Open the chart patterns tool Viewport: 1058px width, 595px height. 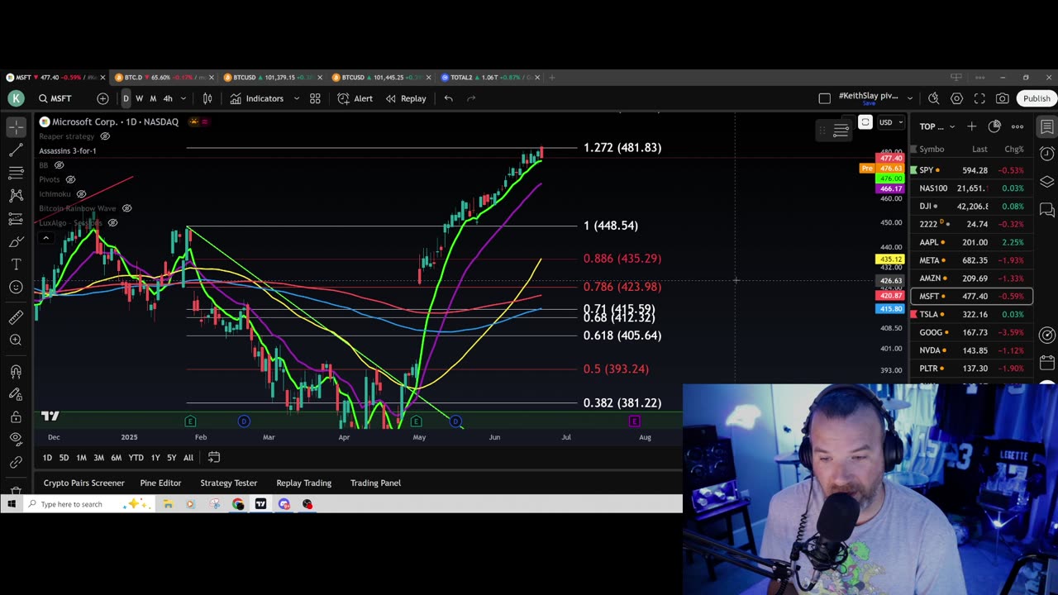[x=16, y=196]
